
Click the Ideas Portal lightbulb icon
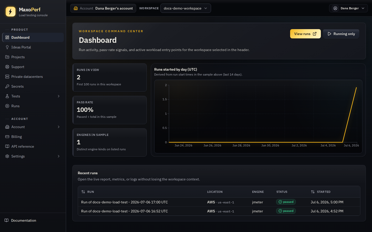click(7, 47)
